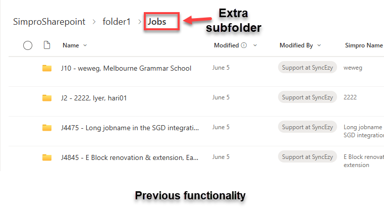Open J4845 - E Block renovation folder

(130, 157)
